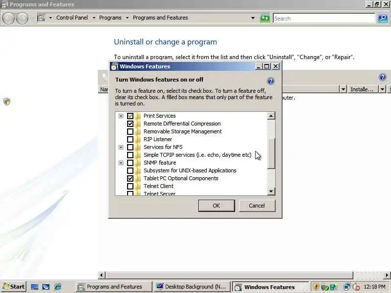The height and width of the screenshot is (293, 391).
Task: Open dropdown arrow left of Installed column
Action: pos(343,89)
